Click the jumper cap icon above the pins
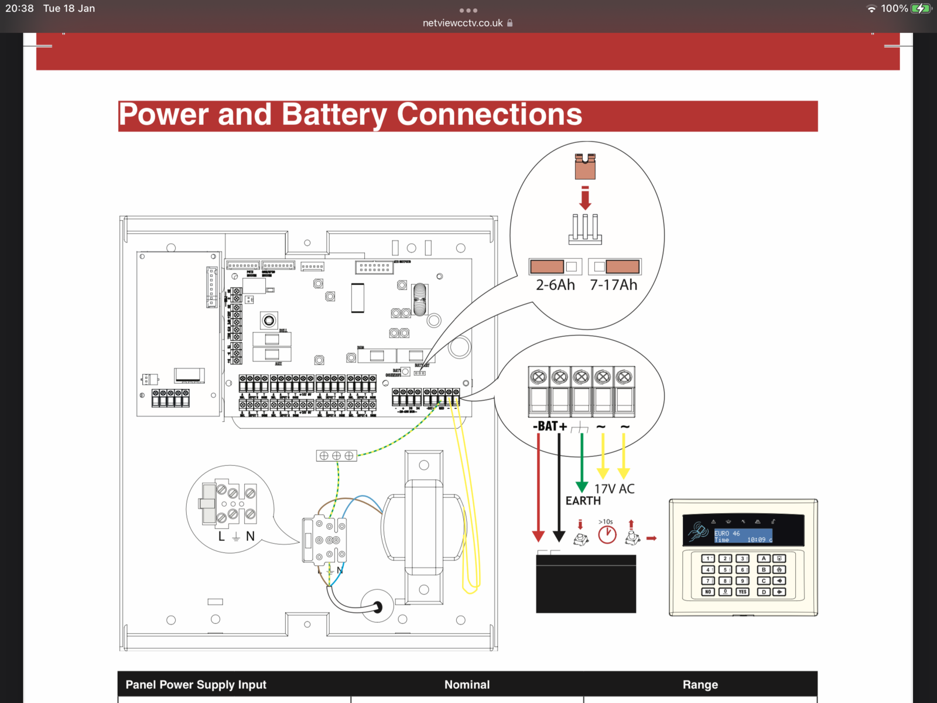 (x=585, y=168)
